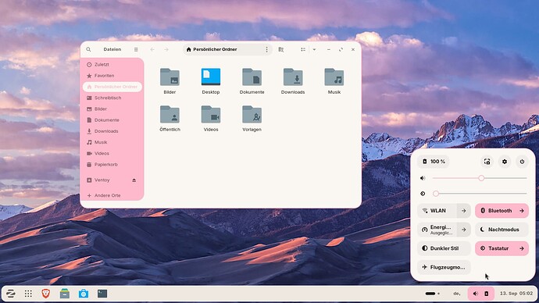Select Dokumente in the sidebar

point(112,120)
